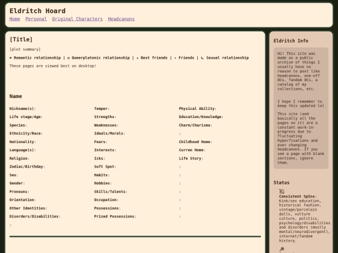338x253 pixels.
Task: Click the Life stage/Age: label
Action: tap(26, 117)
